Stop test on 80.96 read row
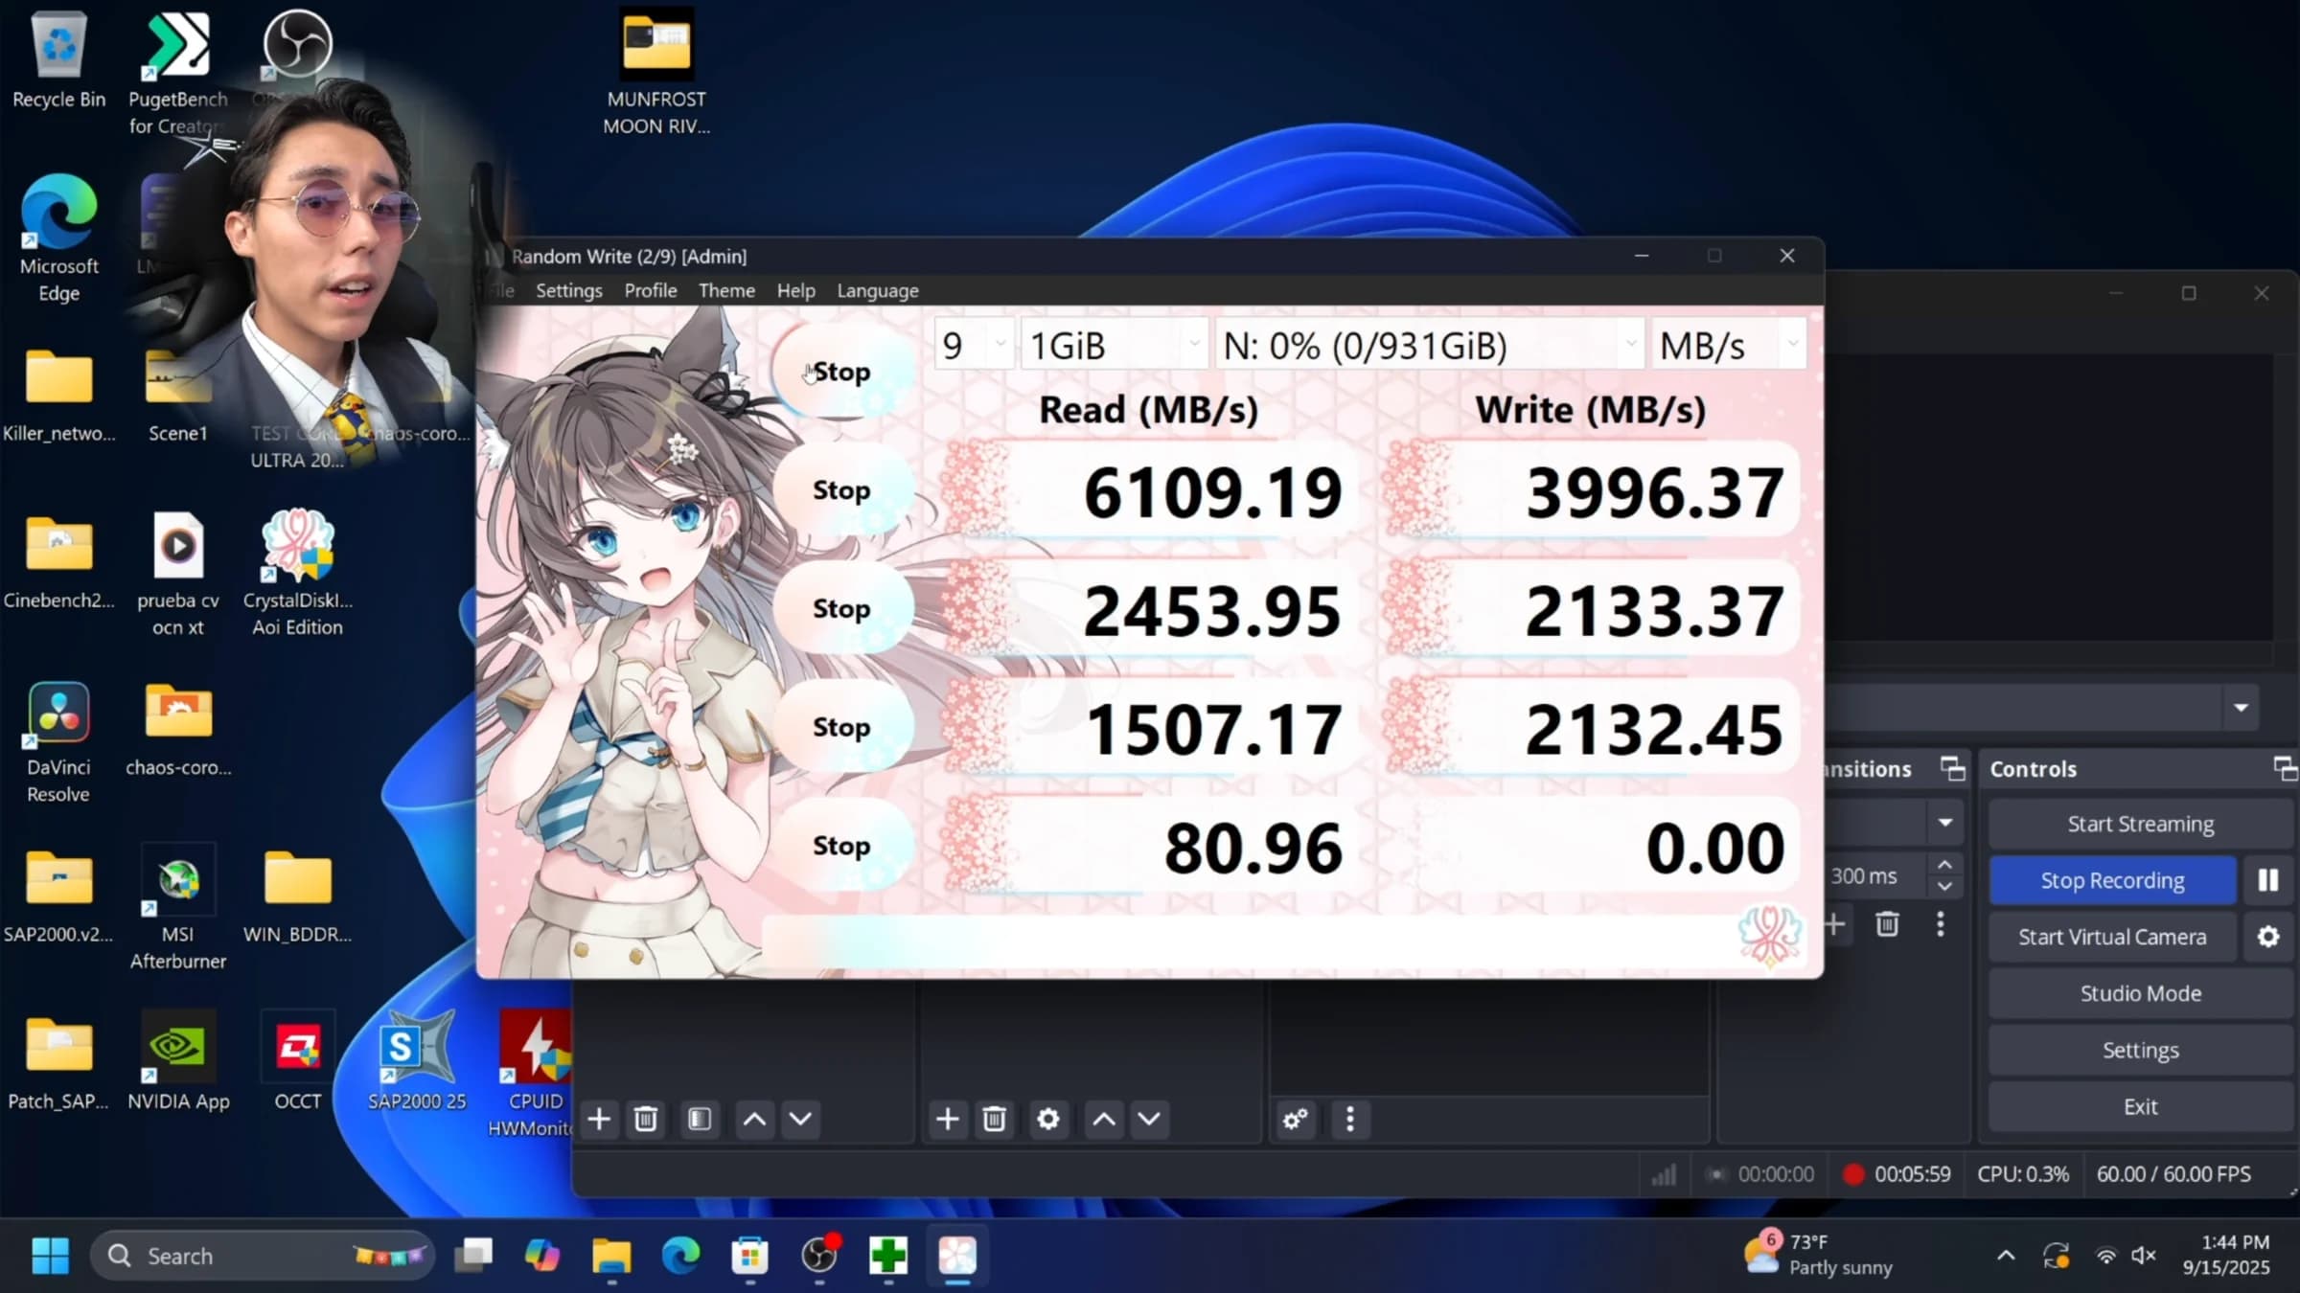 (x=841, y=846)
